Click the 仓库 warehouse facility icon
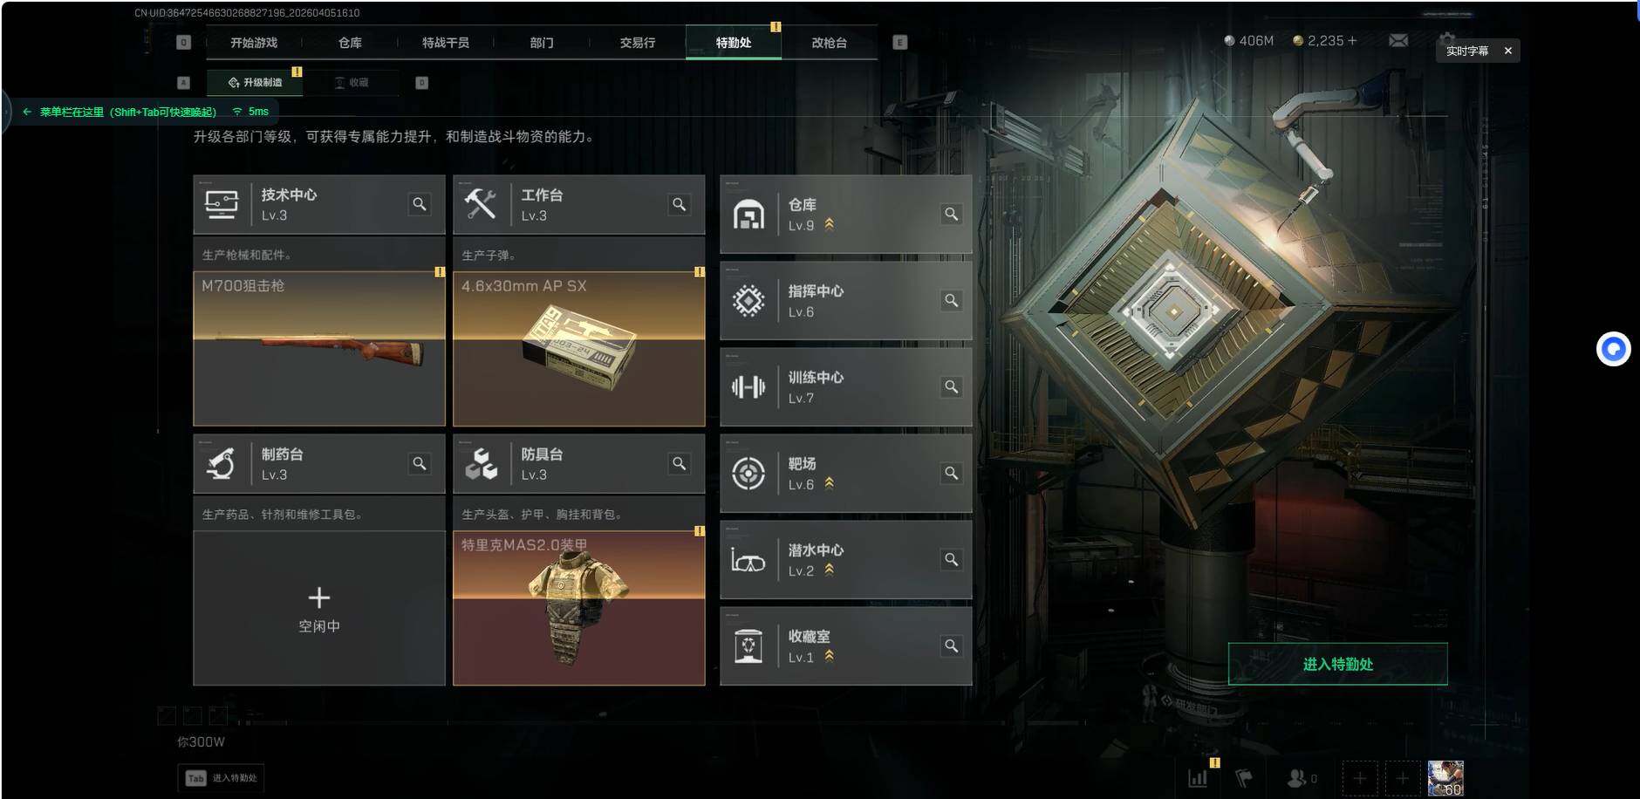This screenshot has height=799, width=1640. click(748, 215)
